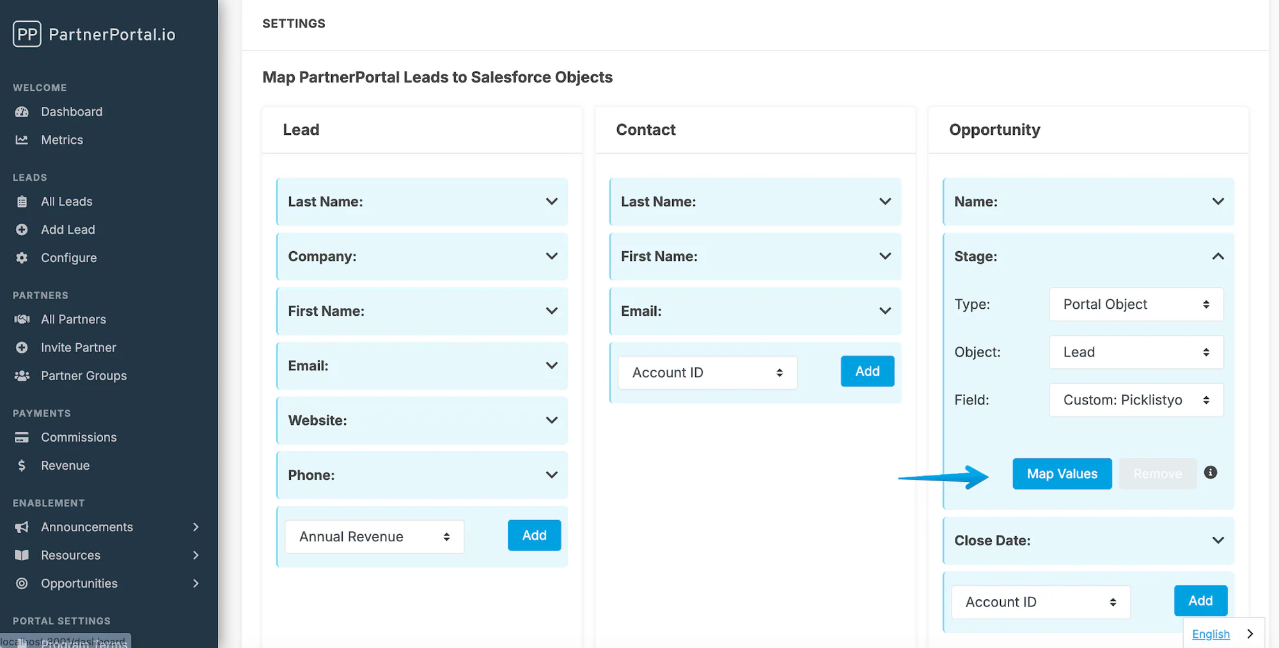
Task: Open the English language selector
Action: tap(1211, 634)
